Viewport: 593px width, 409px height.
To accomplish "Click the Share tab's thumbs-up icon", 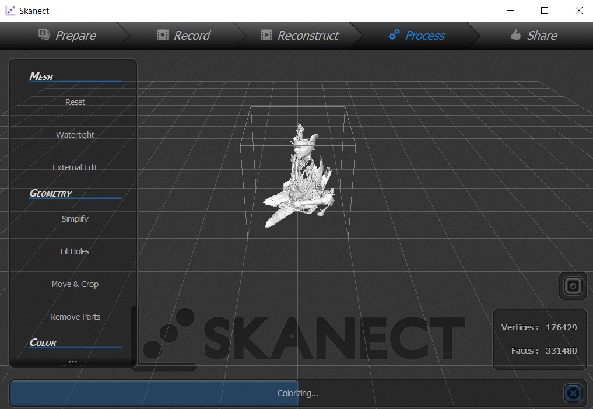I will pos(516,35).
